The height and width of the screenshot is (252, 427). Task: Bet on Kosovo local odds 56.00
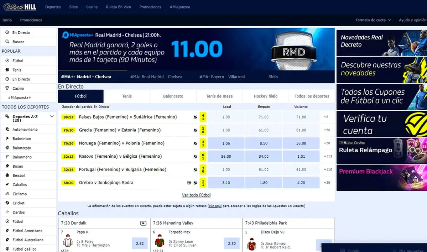(x=226, y=157)
